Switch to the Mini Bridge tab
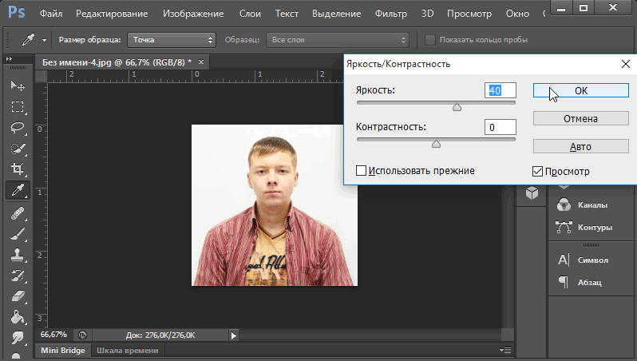The image size is (637, 361). [x=63, y=350]
